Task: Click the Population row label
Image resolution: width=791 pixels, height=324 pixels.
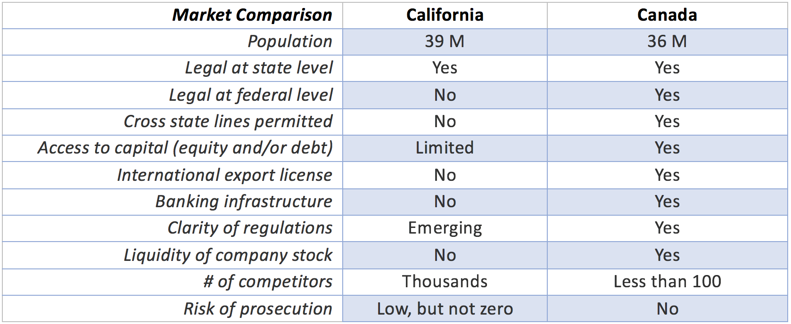Action: click(x=290, y=41)
